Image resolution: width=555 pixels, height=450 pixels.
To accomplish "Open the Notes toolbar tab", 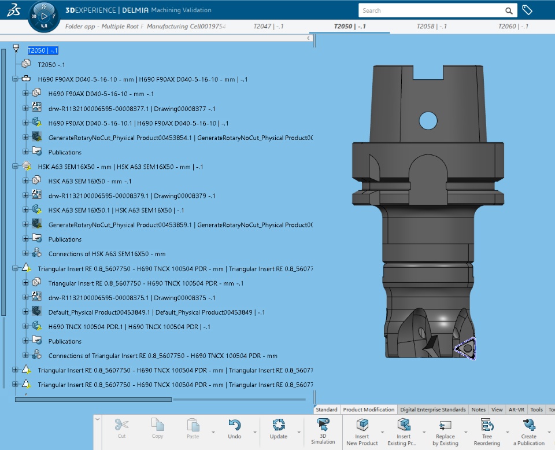I will click(x=479, y=410).
